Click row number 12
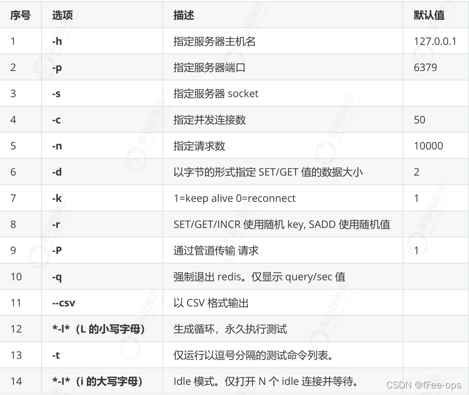 coord(16,329)
